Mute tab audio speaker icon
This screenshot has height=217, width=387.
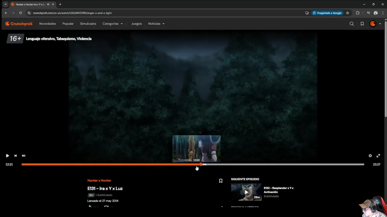point(48,4)
